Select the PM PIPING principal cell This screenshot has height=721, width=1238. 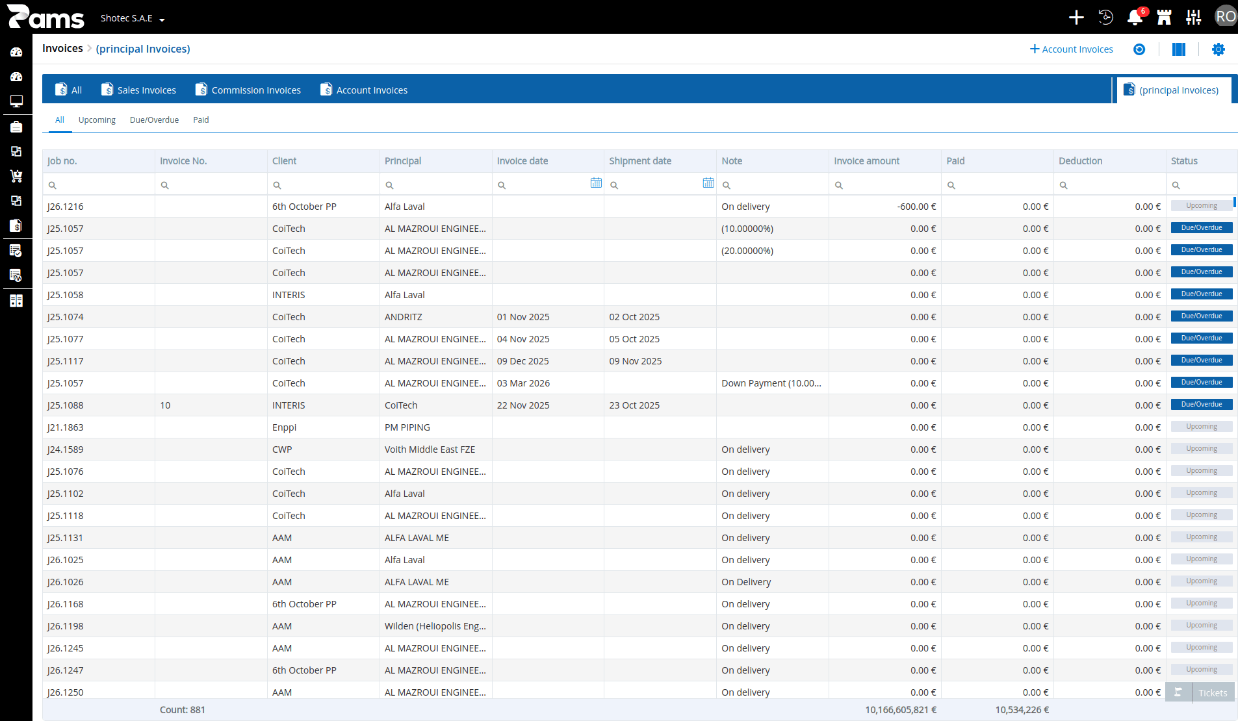pyautogui.click(x=436, y=427)
